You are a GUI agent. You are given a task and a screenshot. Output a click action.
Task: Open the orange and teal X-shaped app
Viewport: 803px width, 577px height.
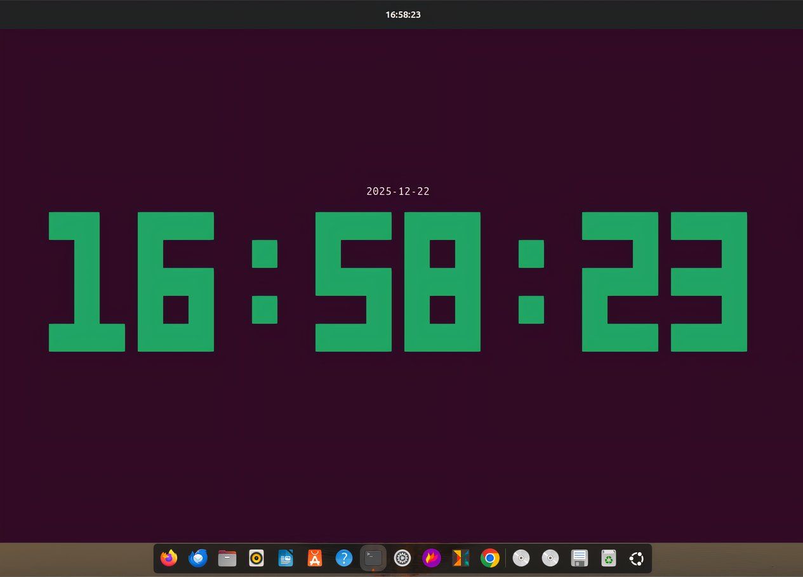click(x=460, y=558)
